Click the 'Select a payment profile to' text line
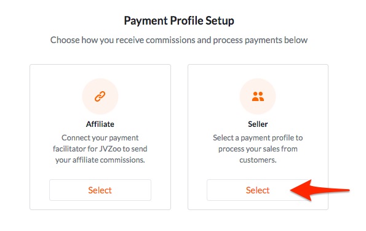Image resolution: width=366 pixels, height=231 pixels. (258, 138)
